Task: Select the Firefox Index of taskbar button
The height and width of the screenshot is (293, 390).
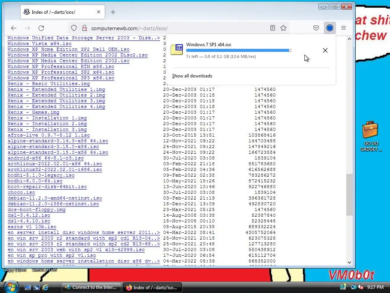Action: [152, 287]
